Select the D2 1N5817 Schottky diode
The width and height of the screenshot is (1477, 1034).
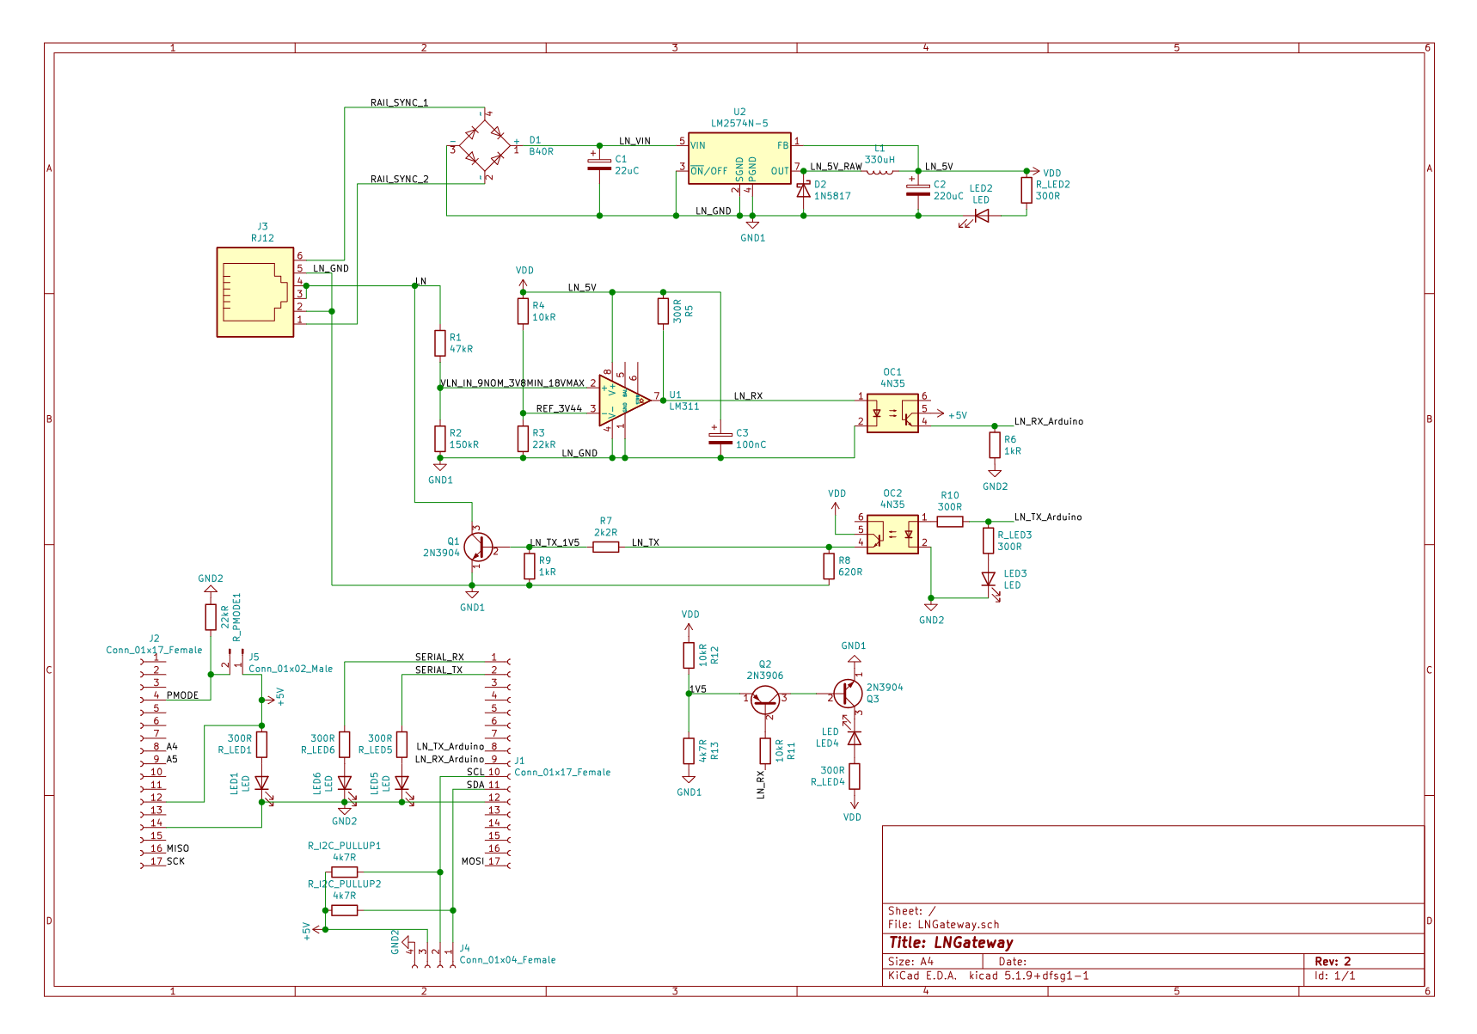click(803, 190)
